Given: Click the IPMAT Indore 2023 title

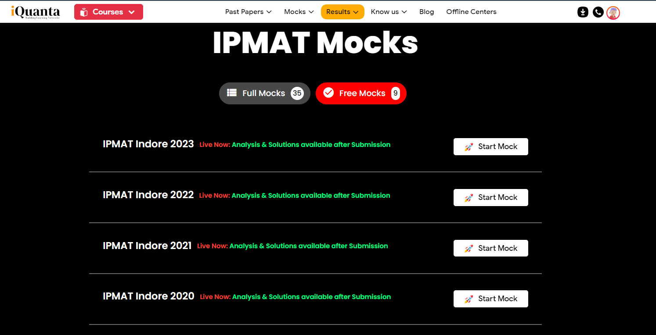Looking at the screenshot, I should coord(148,144).
